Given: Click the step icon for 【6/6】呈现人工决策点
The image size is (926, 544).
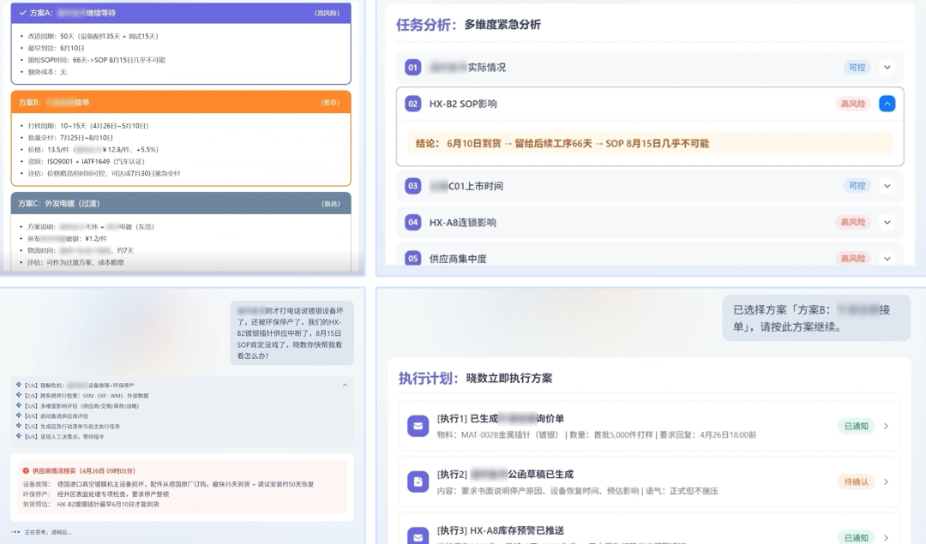Looking at the screenshot, I should pos(19,436).
